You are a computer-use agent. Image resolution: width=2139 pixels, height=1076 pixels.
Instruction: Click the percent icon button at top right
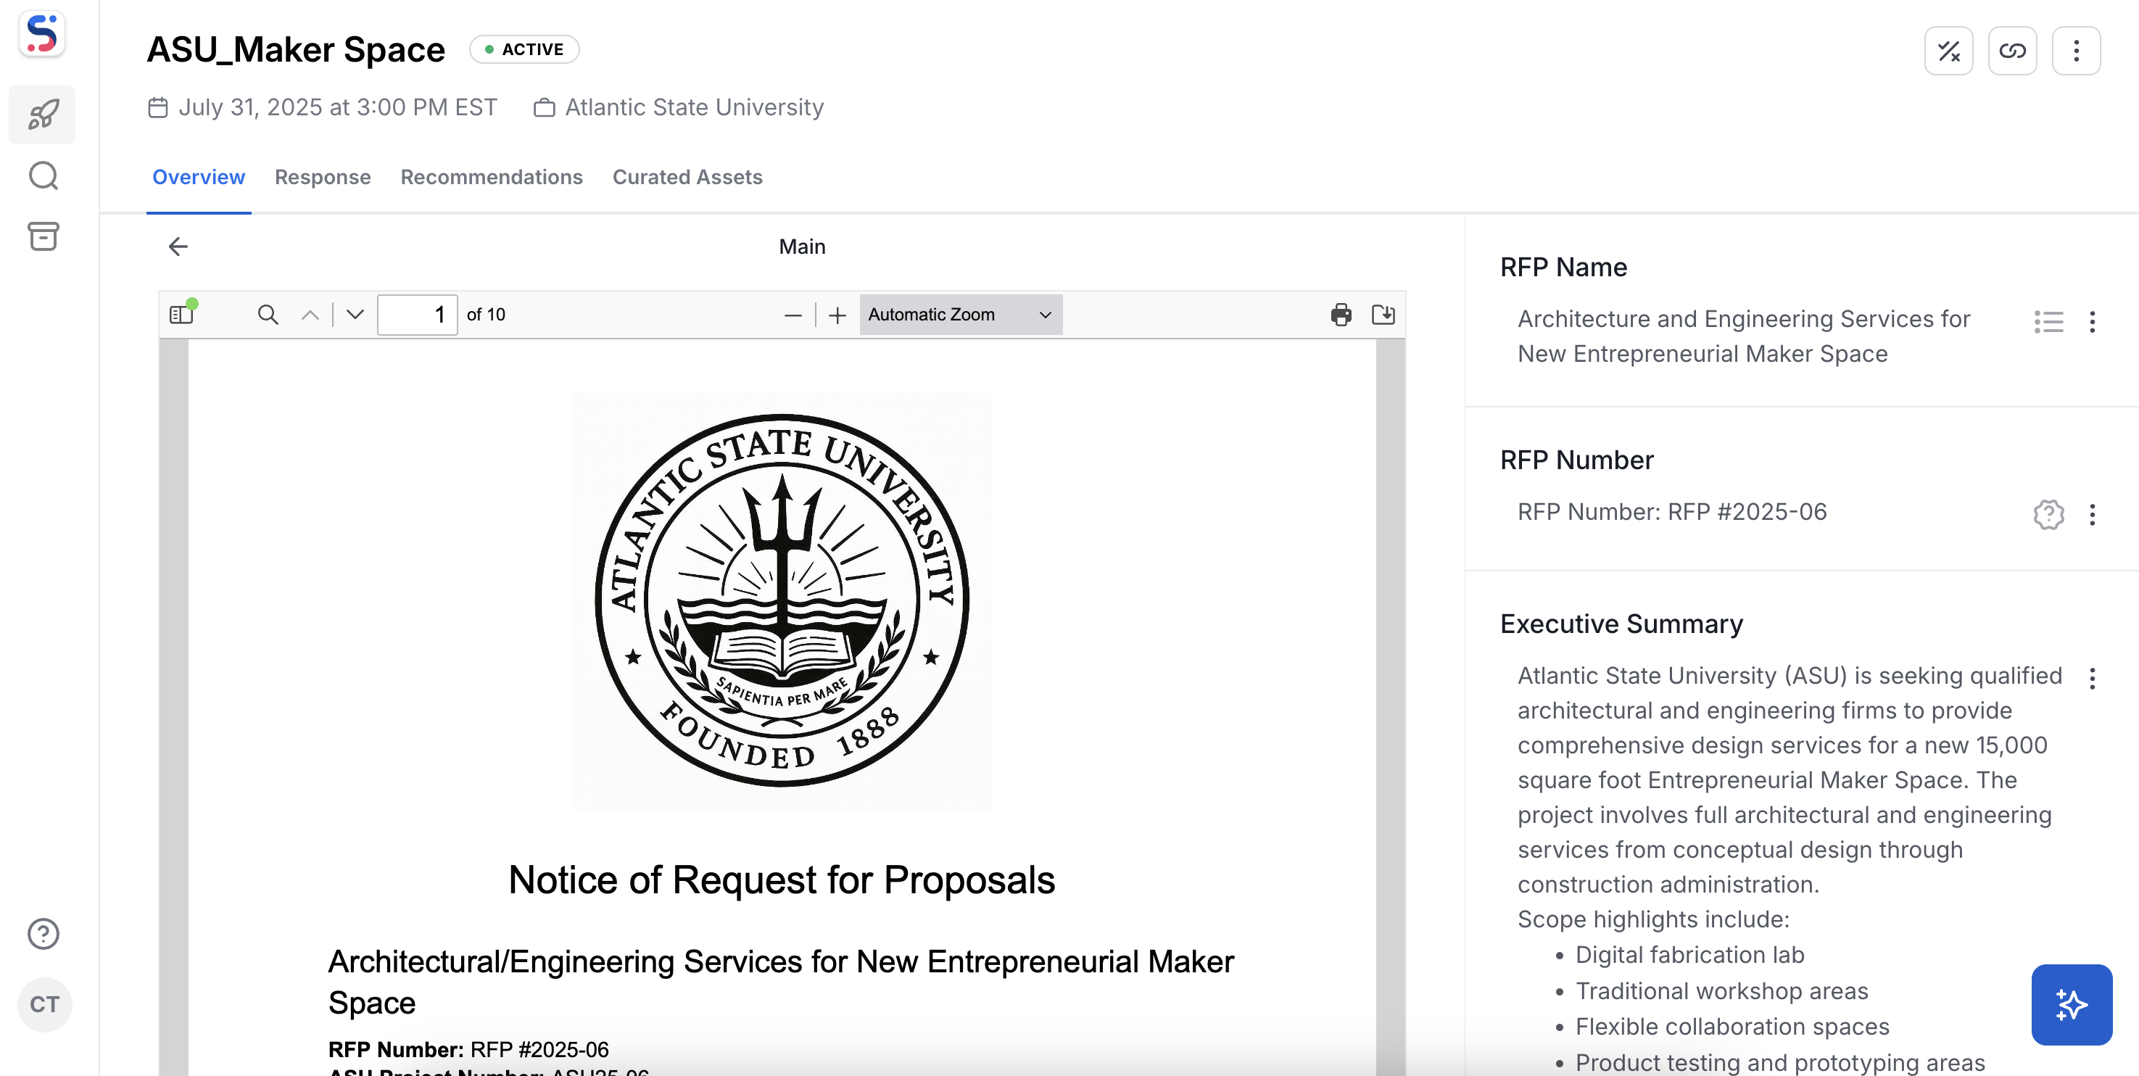pyautogui.click(x=1948, y=51)
